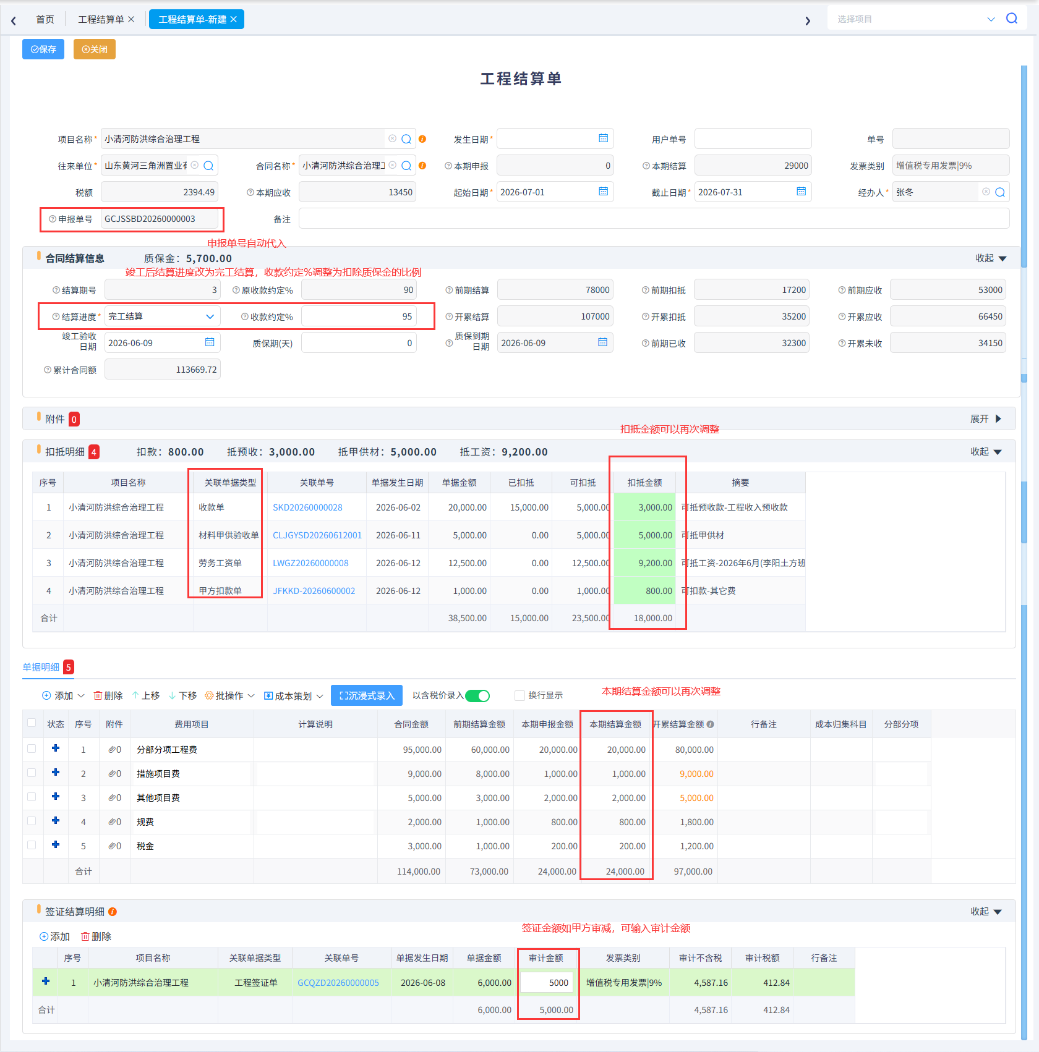
Task: Click the 保存 button
Action: point(43,49)
